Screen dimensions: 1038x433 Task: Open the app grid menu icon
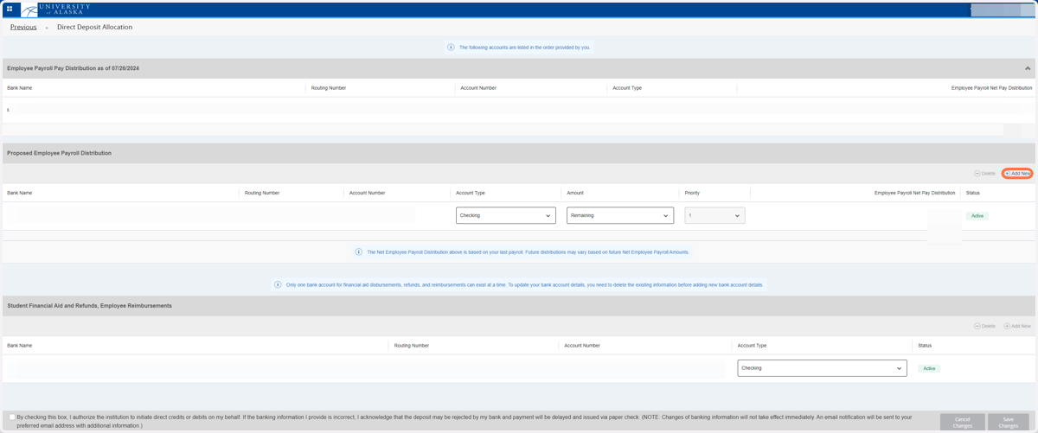click(10, 10)
